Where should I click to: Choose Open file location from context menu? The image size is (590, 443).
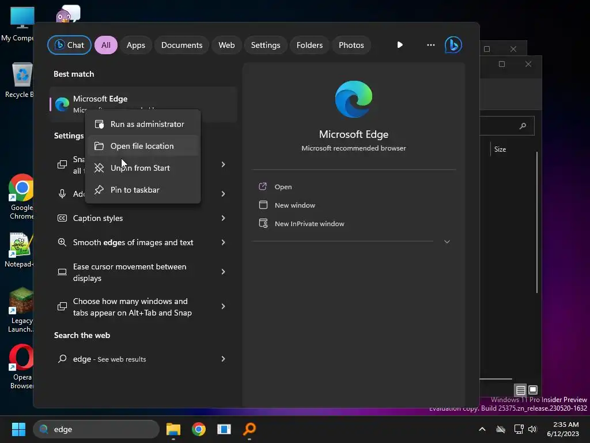click(x=143, y=146)
